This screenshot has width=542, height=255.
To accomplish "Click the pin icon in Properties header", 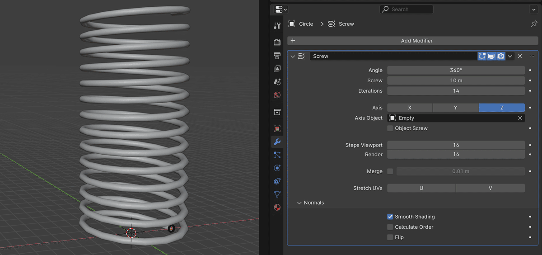I will 534,24.
